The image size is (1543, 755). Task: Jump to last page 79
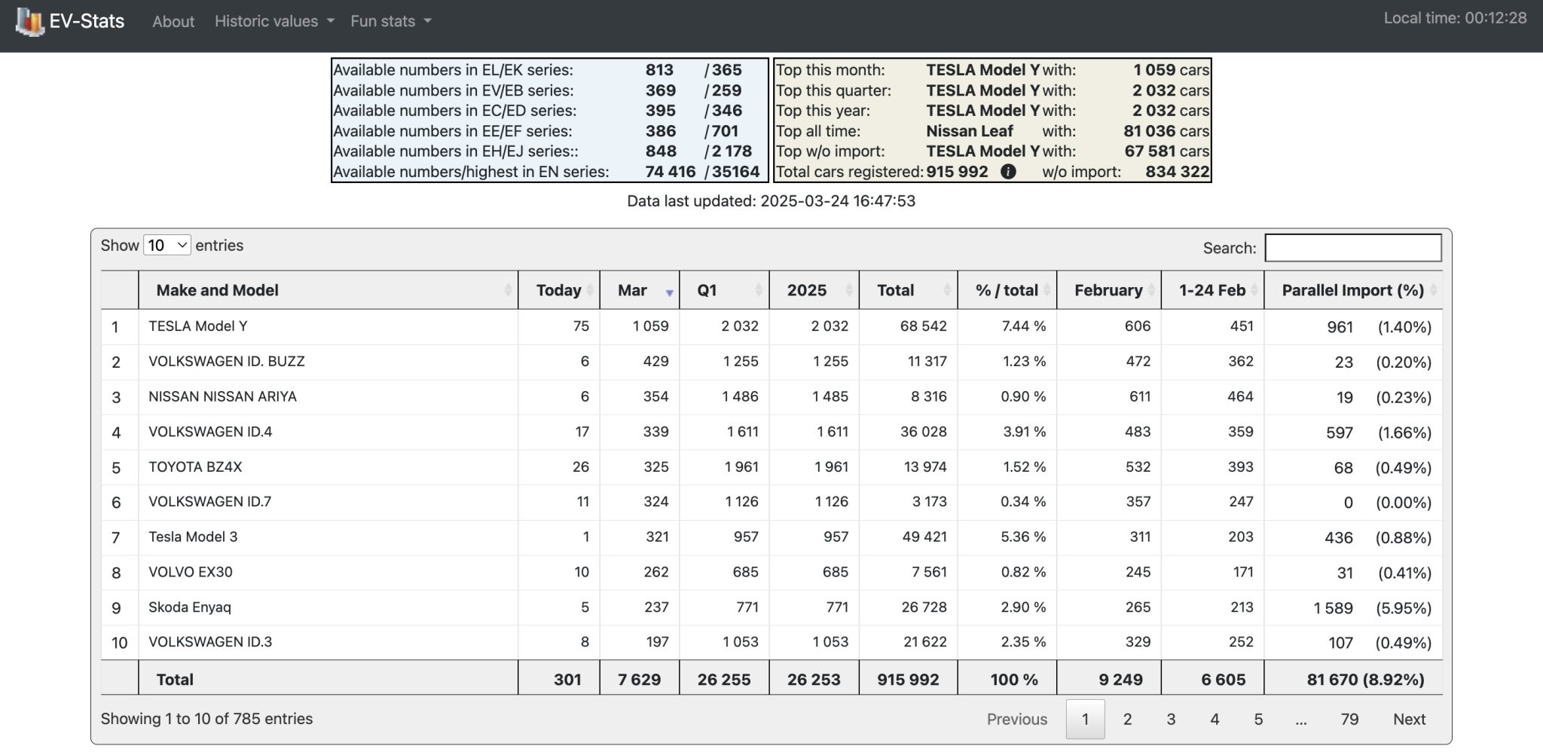click(1349, 720)
